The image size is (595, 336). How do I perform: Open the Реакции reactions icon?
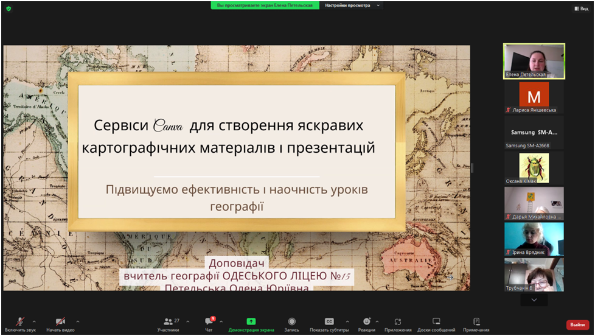[366, 322]
